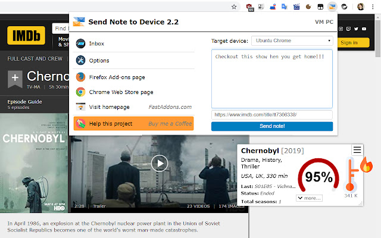
Task: Add Chernobyl to watchlist with plus icon
Action: click(x=15, y=77)
